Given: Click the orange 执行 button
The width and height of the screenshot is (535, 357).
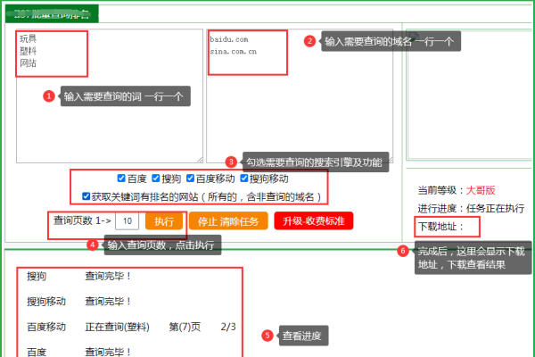Looking at the screenshot, I should (164, 221).
